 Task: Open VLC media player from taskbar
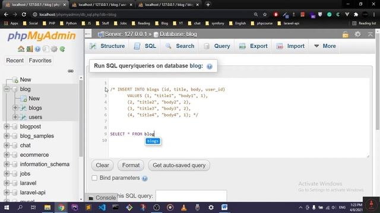click(183, 208)
